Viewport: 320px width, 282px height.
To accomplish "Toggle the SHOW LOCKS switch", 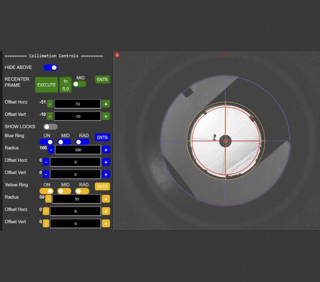I will 50,127.
